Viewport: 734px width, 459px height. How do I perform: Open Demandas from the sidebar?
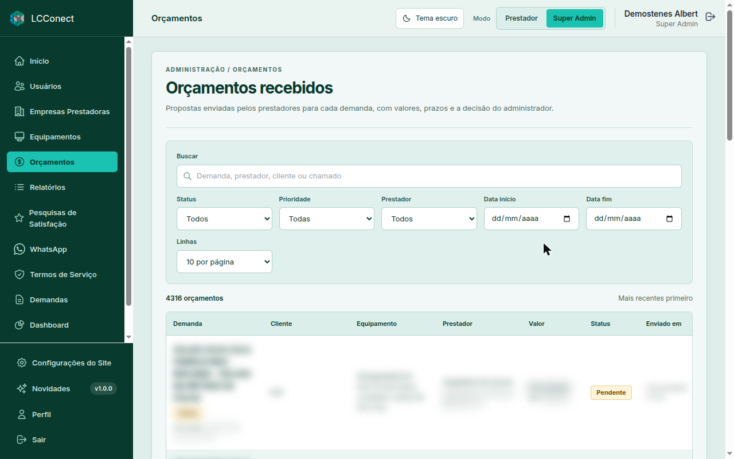tap(62, 299)
